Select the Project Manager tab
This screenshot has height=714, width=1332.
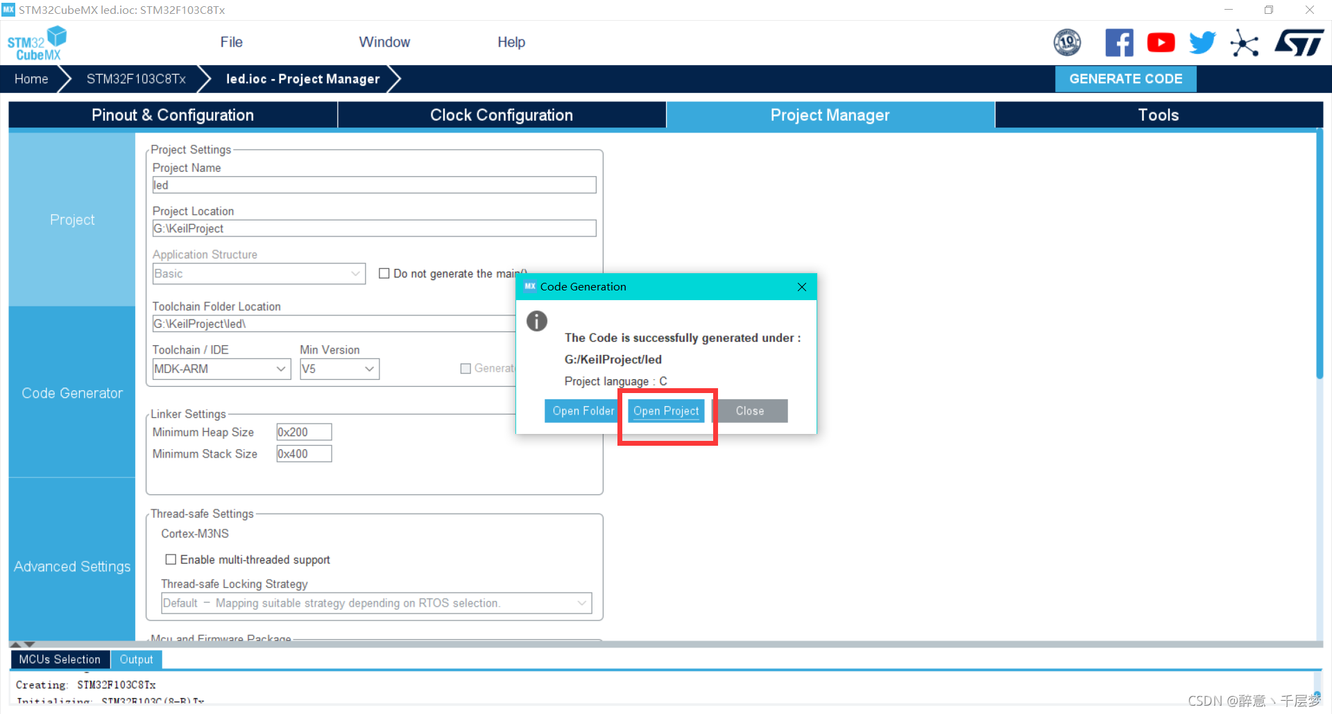coord(830,115)
